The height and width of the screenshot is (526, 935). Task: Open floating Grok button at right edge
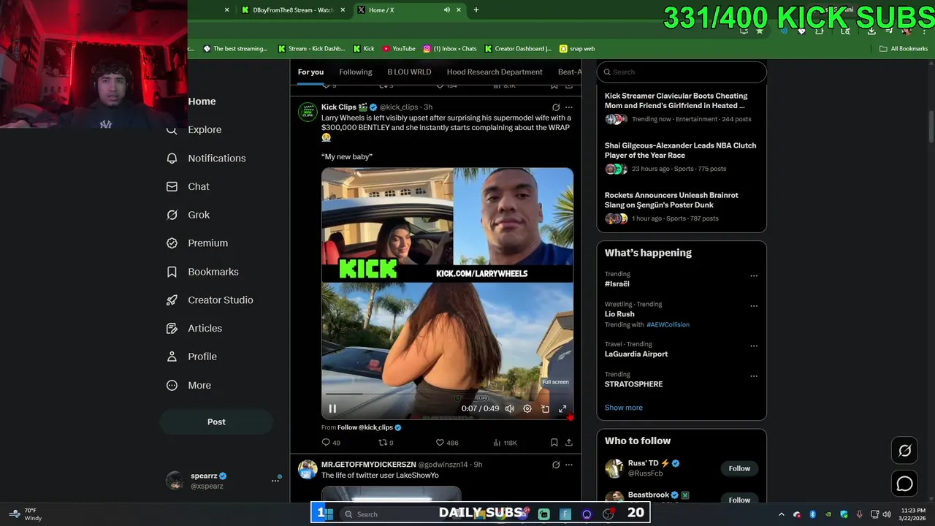(905, 451)
